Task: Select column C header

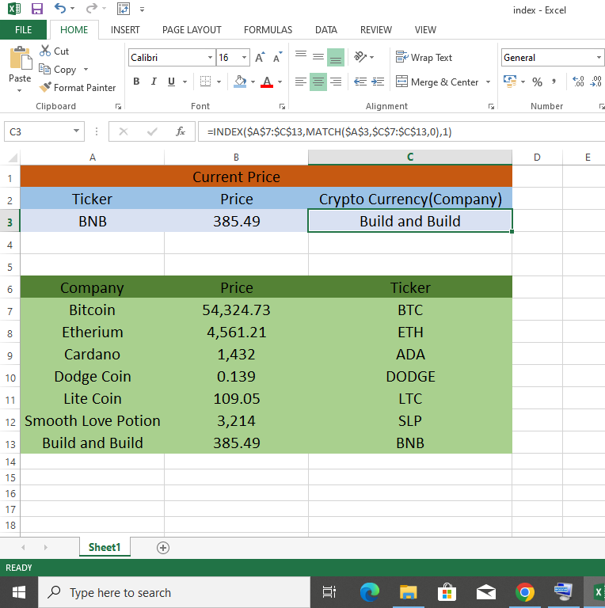Action: pos(410,157)
